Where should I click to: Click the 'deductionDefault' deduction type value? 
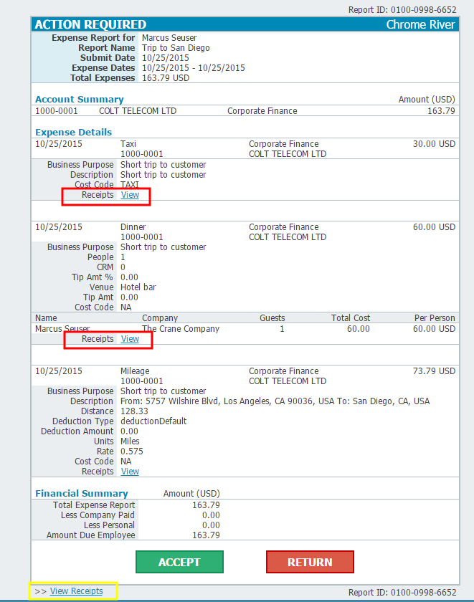153,421
